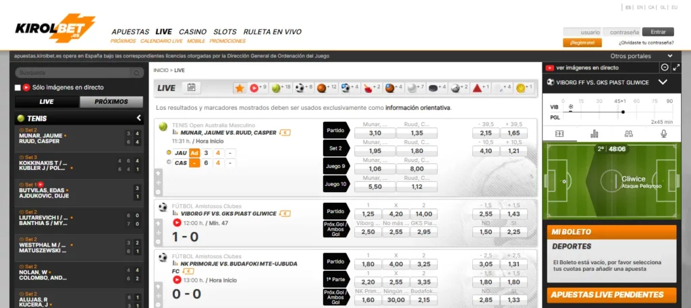Play video for Viborg FF match
Viewport: 691px width, 308px height.
point(177,222)
